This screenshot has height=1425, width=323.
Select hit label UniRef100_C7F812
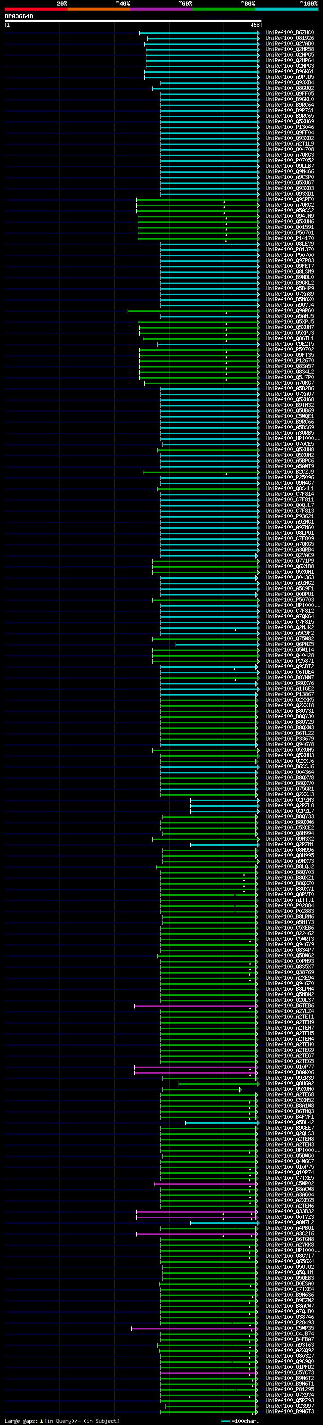click(x=290, y=611)
